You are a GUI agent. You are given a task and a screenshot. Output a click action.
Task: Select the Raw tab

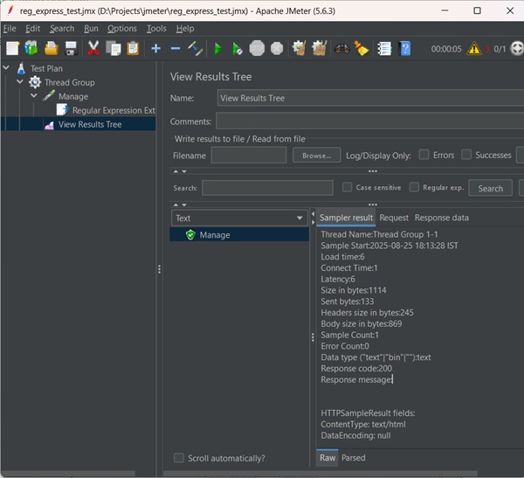(327, 458)
